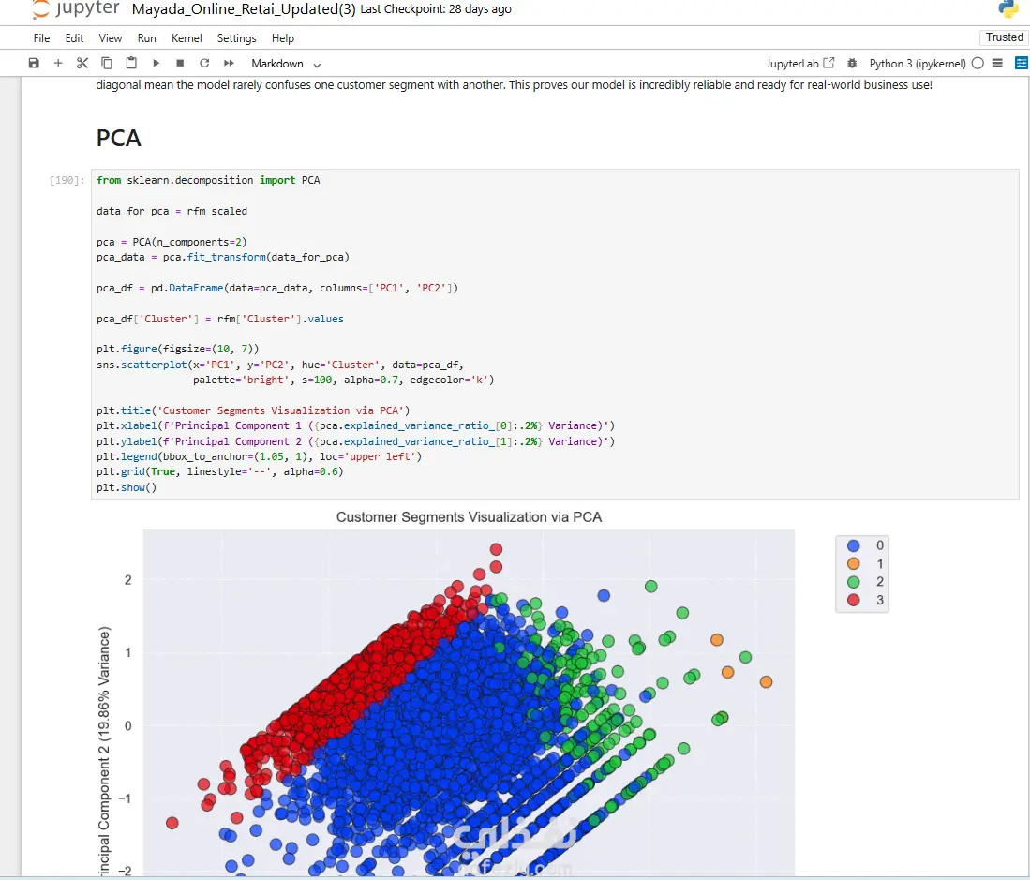Open the View menu
Image resolution: width=1030 pixels, height=880 pixels.
(111, 38)
